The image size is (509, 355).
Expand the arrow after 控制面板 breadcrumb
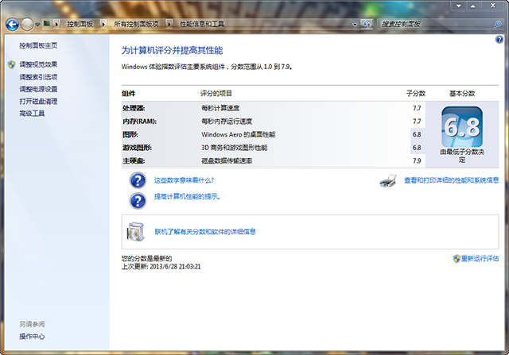pos(103,24)
